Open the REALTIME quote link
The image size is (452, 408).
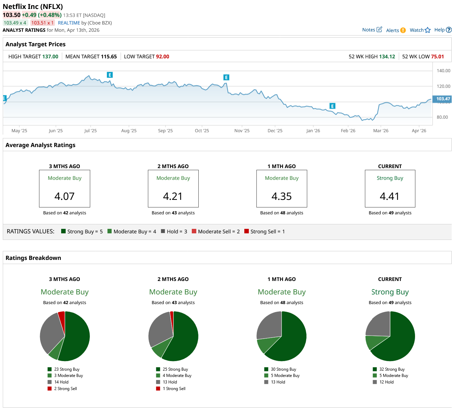tap(69, 23)
